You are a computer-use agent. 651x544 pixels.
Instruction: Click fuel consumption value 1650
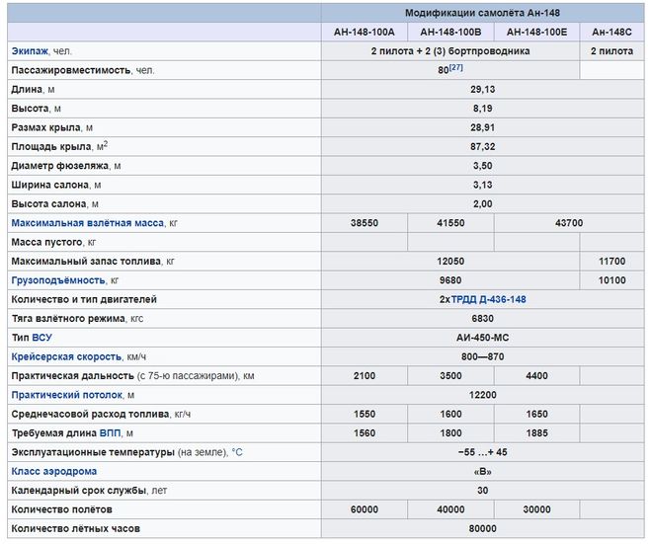click(536, 414)
